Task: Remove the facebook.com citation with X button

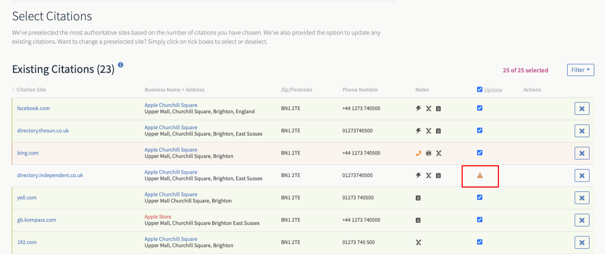Action: point(582,108)
